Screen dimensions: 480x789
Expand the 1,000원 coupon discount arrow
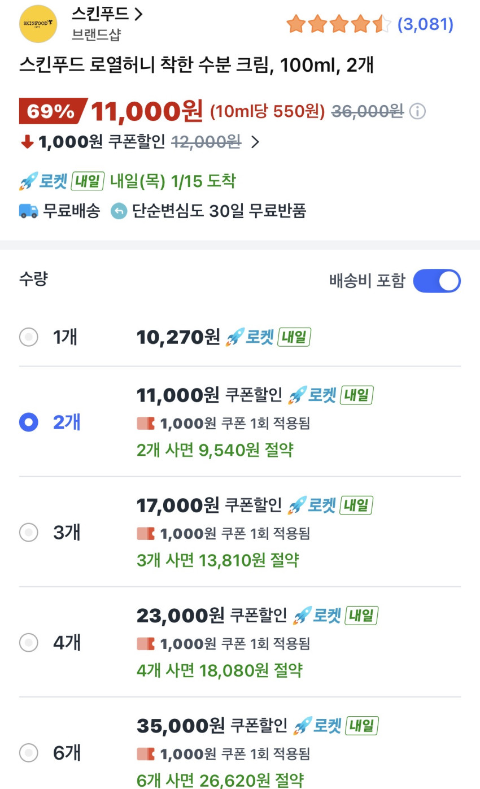[255, 142]
